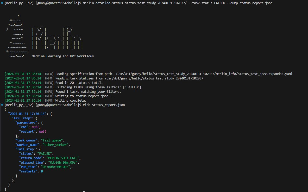Image resolution: width=308 pixels, height=192 pixels.
Task: Click the terminal cursor block below the JSON output
Action: pyautogui.click(x=84, y=191)
